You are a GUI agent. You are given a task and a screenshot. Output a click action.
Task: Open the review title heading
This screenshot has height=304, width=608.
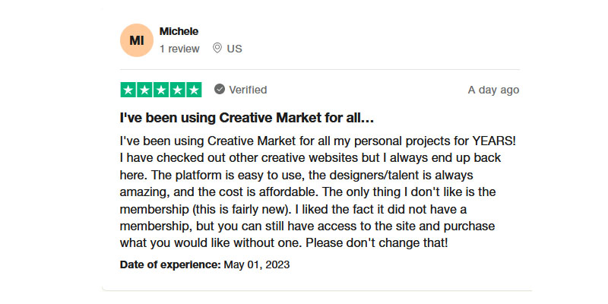[x=247, y=119]
